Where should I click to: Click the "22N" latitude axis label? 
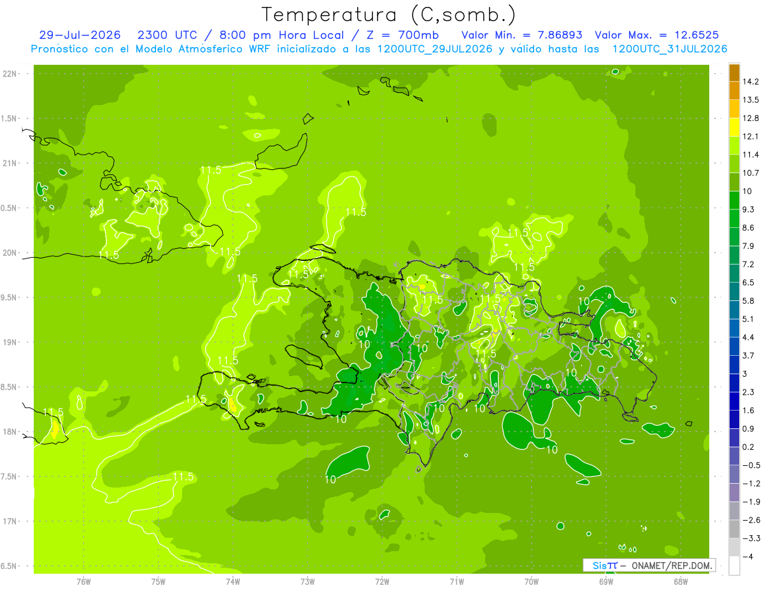[9, 74]
